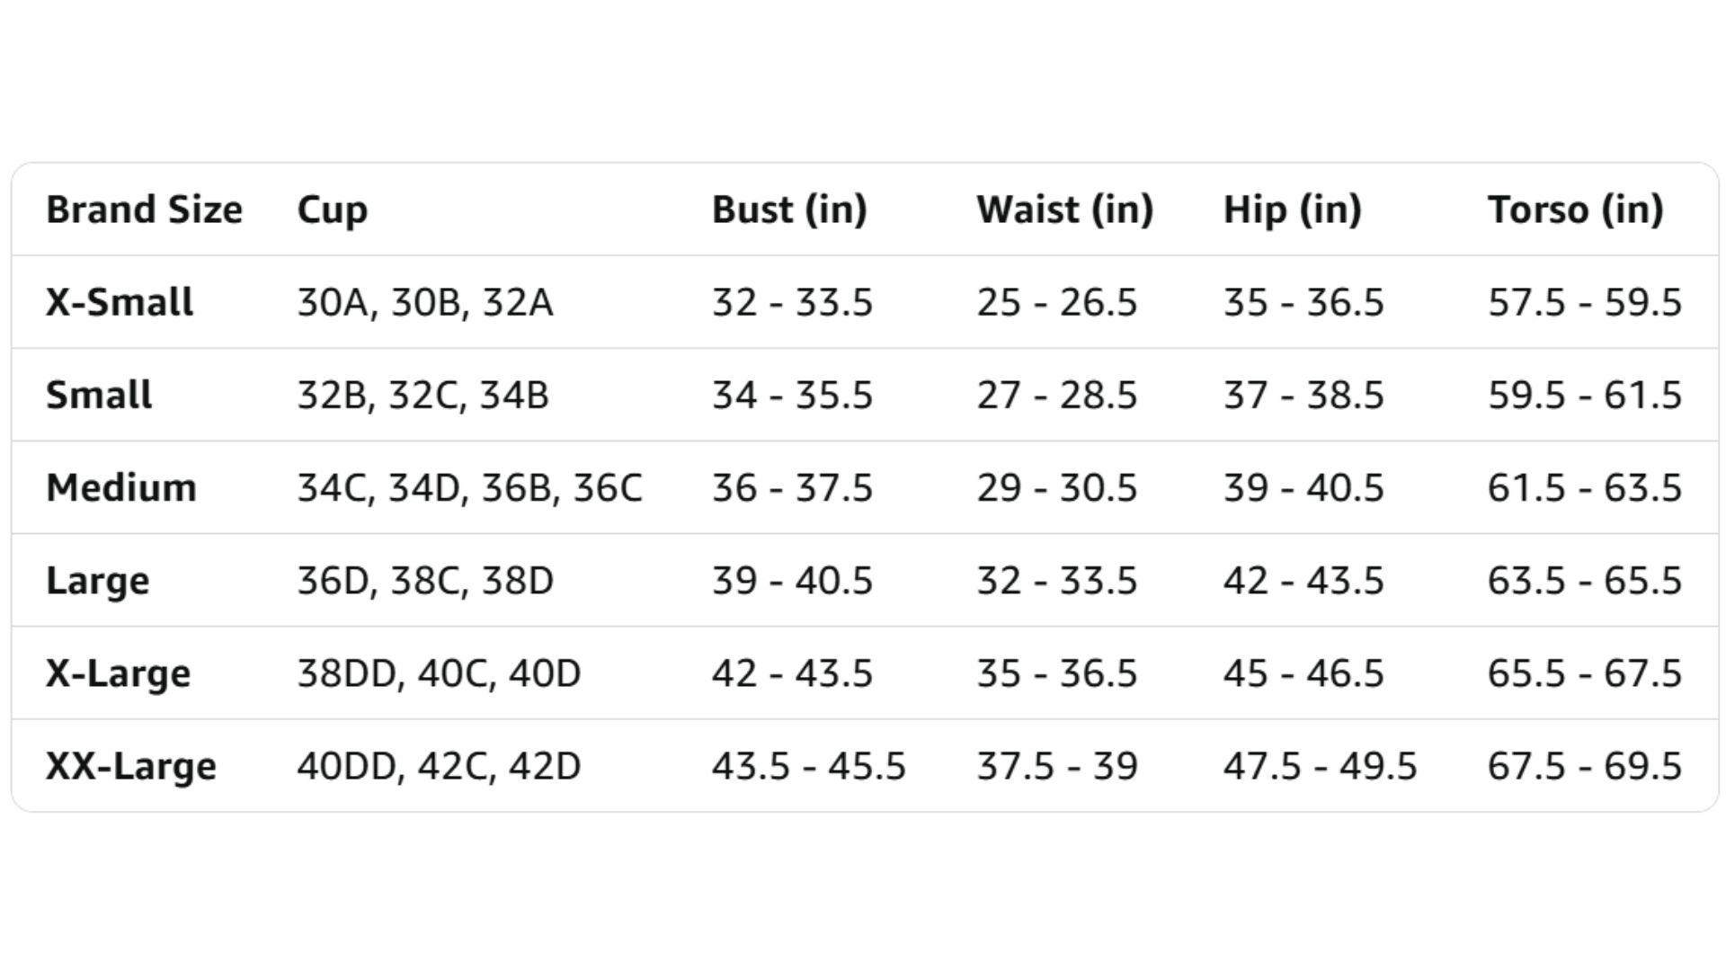Screen dimensions: 1726x971
Task: Click the Bust (in) column header
Action: (788, 209)
